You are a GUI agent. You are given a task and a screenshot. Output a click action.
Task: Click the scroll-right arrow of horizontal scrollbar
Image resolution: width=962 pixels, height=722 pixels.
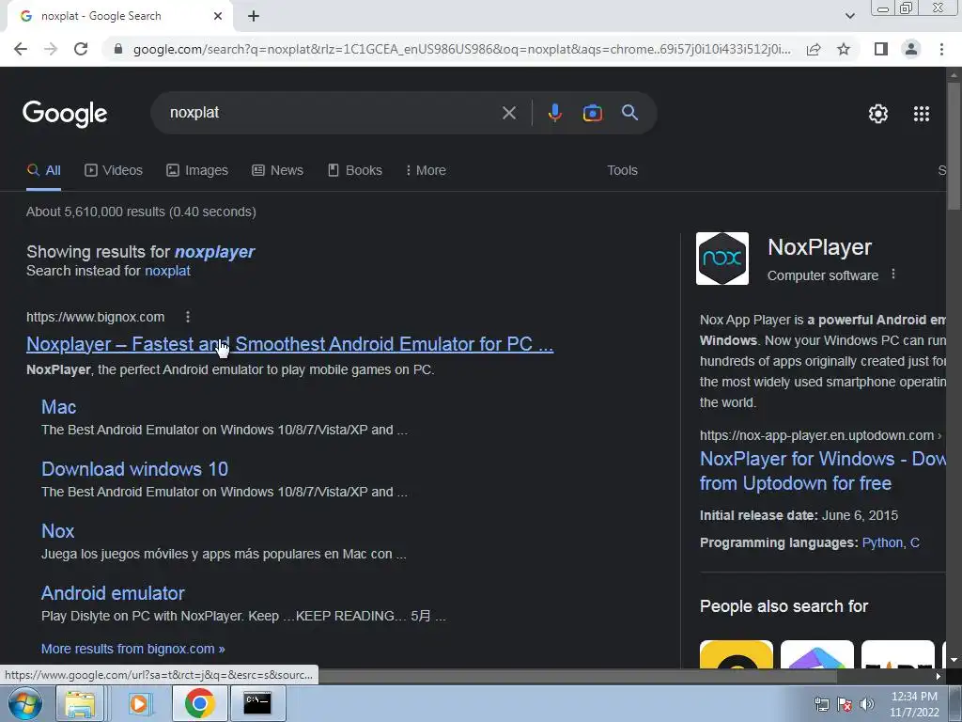(x=939, y=677)
